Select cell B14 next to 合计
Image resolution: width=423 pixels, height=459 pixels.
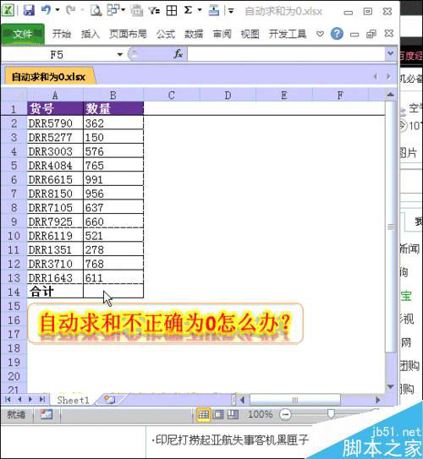(x=113, y=291)
